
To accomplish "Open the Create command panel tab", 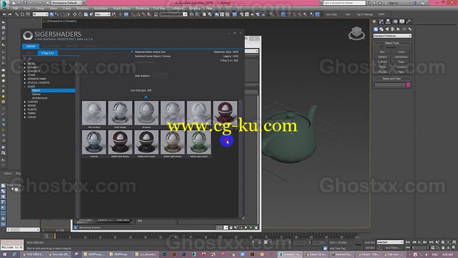I will click(x=374, y=21).
